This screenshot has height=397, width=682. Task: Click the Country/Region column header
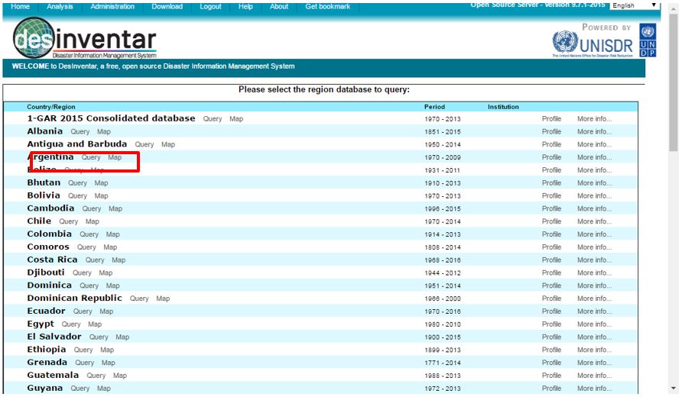(x=51, y=107)
